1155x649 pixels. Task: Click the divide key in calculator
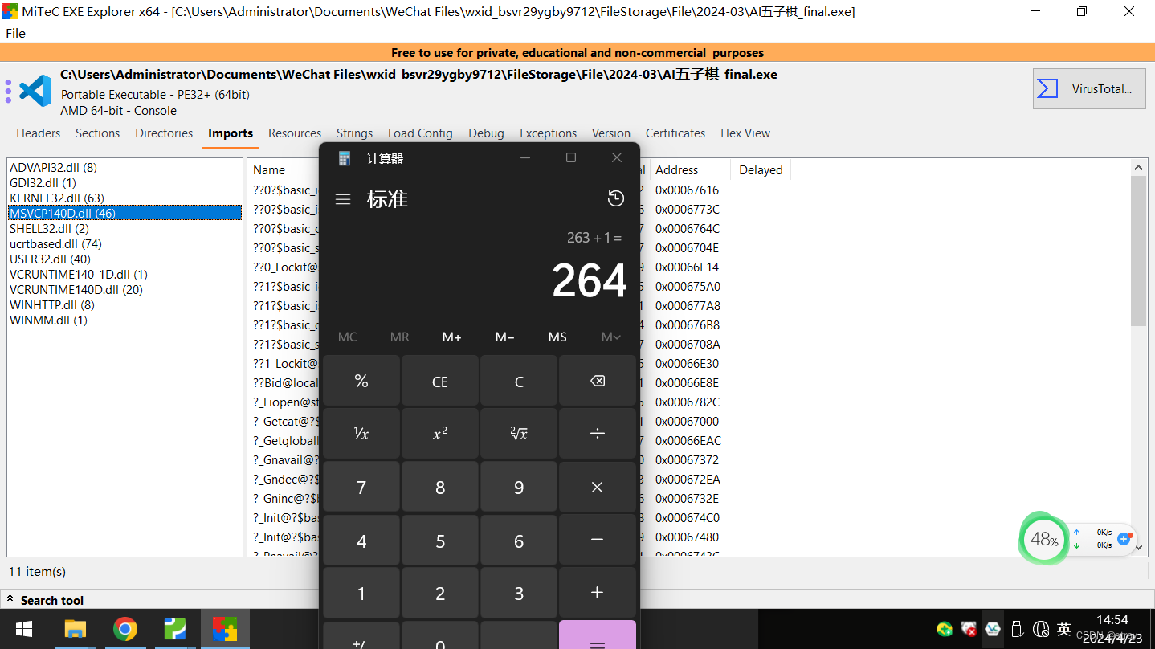[x=597, y=434]
